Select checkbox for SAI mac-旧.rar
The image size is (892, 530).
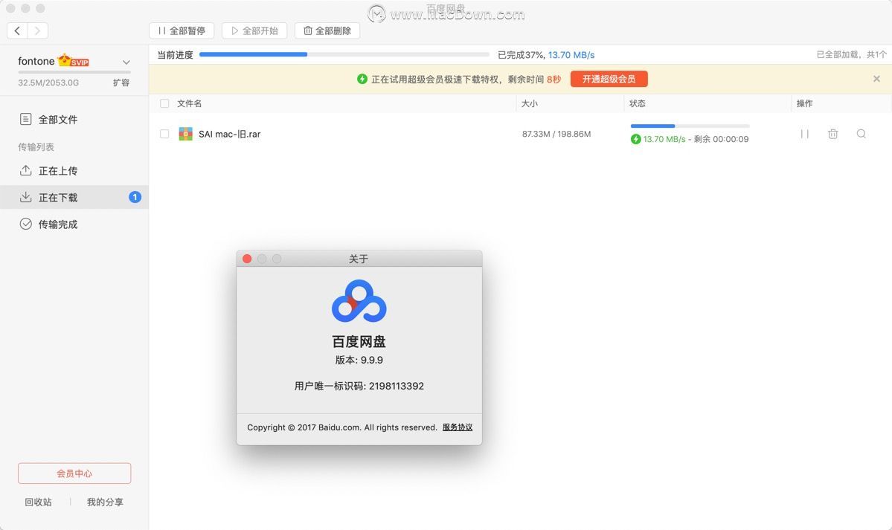[164, 134]
